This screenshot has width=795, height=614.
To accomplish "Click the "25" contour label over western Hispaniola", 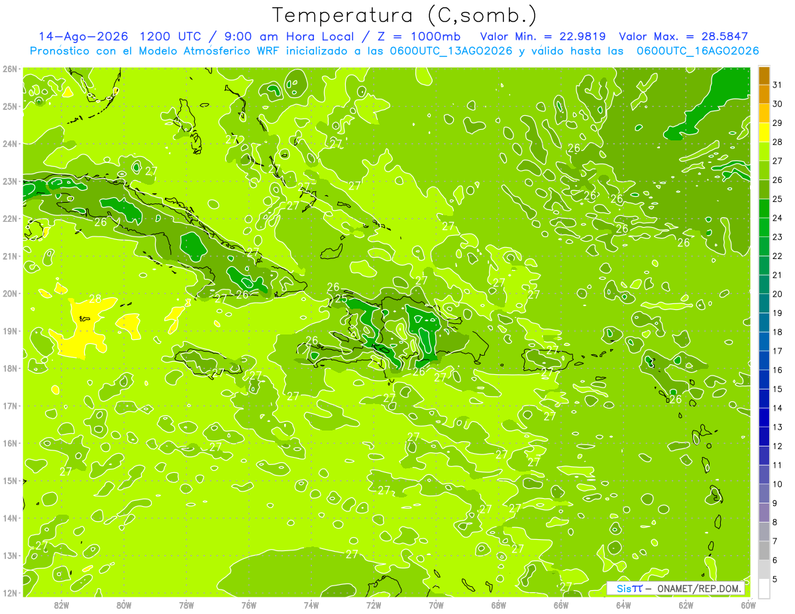I will (x=341, y=299).
